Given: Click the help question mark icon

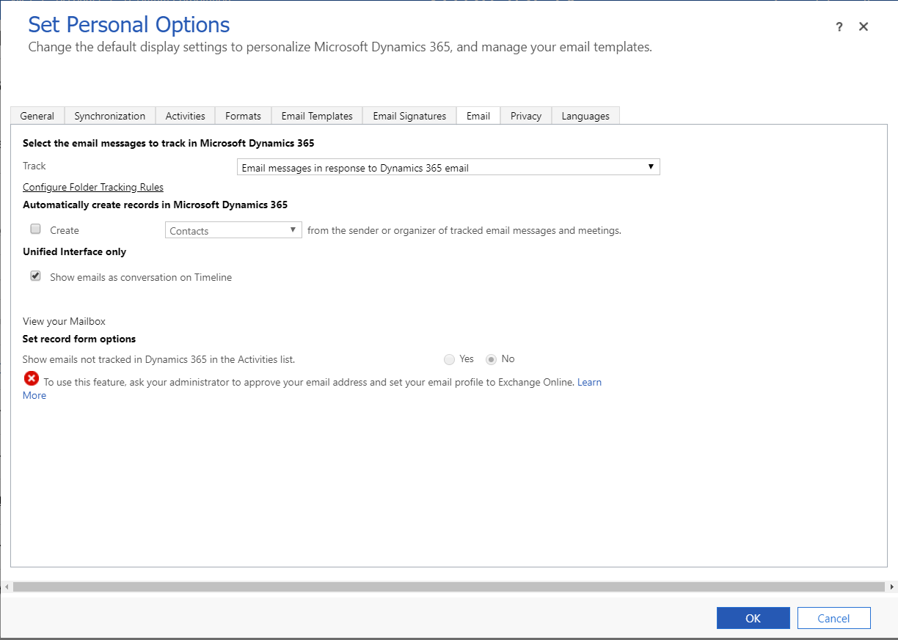Looking at the screenshot, I should pyautogui.click(x=839, y=27).
